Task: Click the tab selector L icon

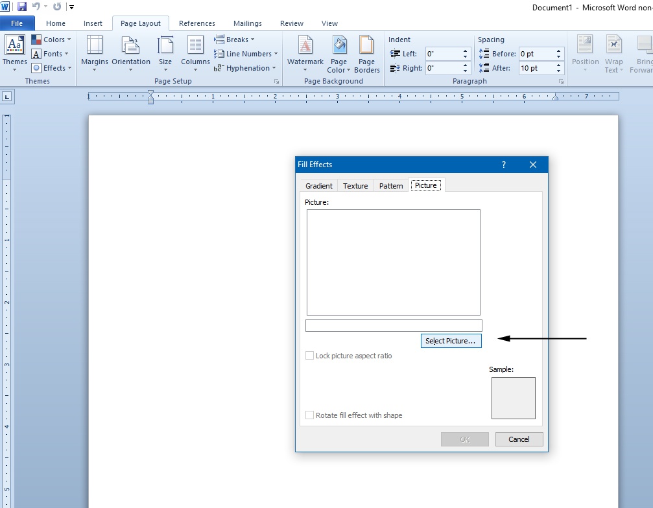Action: (7, 97)
